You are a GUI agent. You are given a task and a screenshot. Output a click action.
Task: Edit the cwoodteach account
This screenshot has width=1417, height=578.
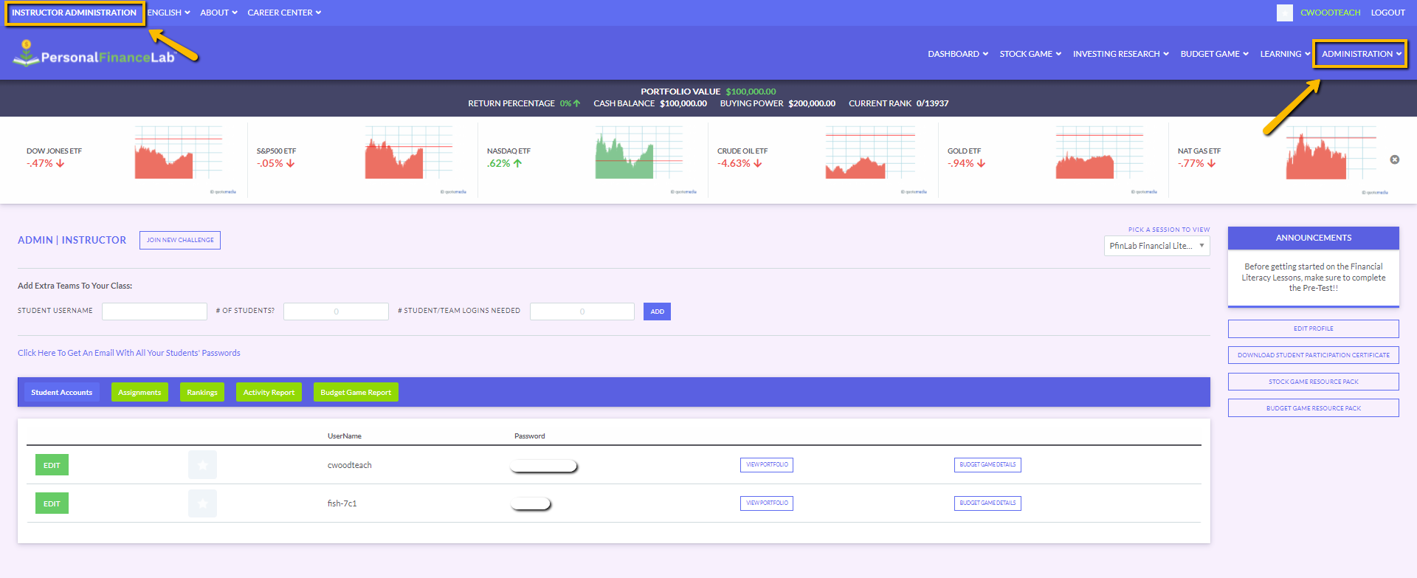[x=52, y=465]
